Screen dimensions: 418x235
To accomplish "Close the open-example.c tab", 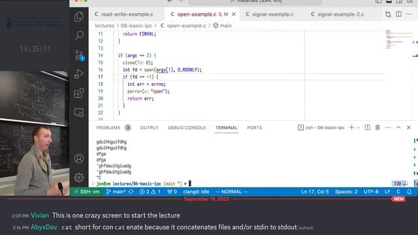I will [234, 14].
